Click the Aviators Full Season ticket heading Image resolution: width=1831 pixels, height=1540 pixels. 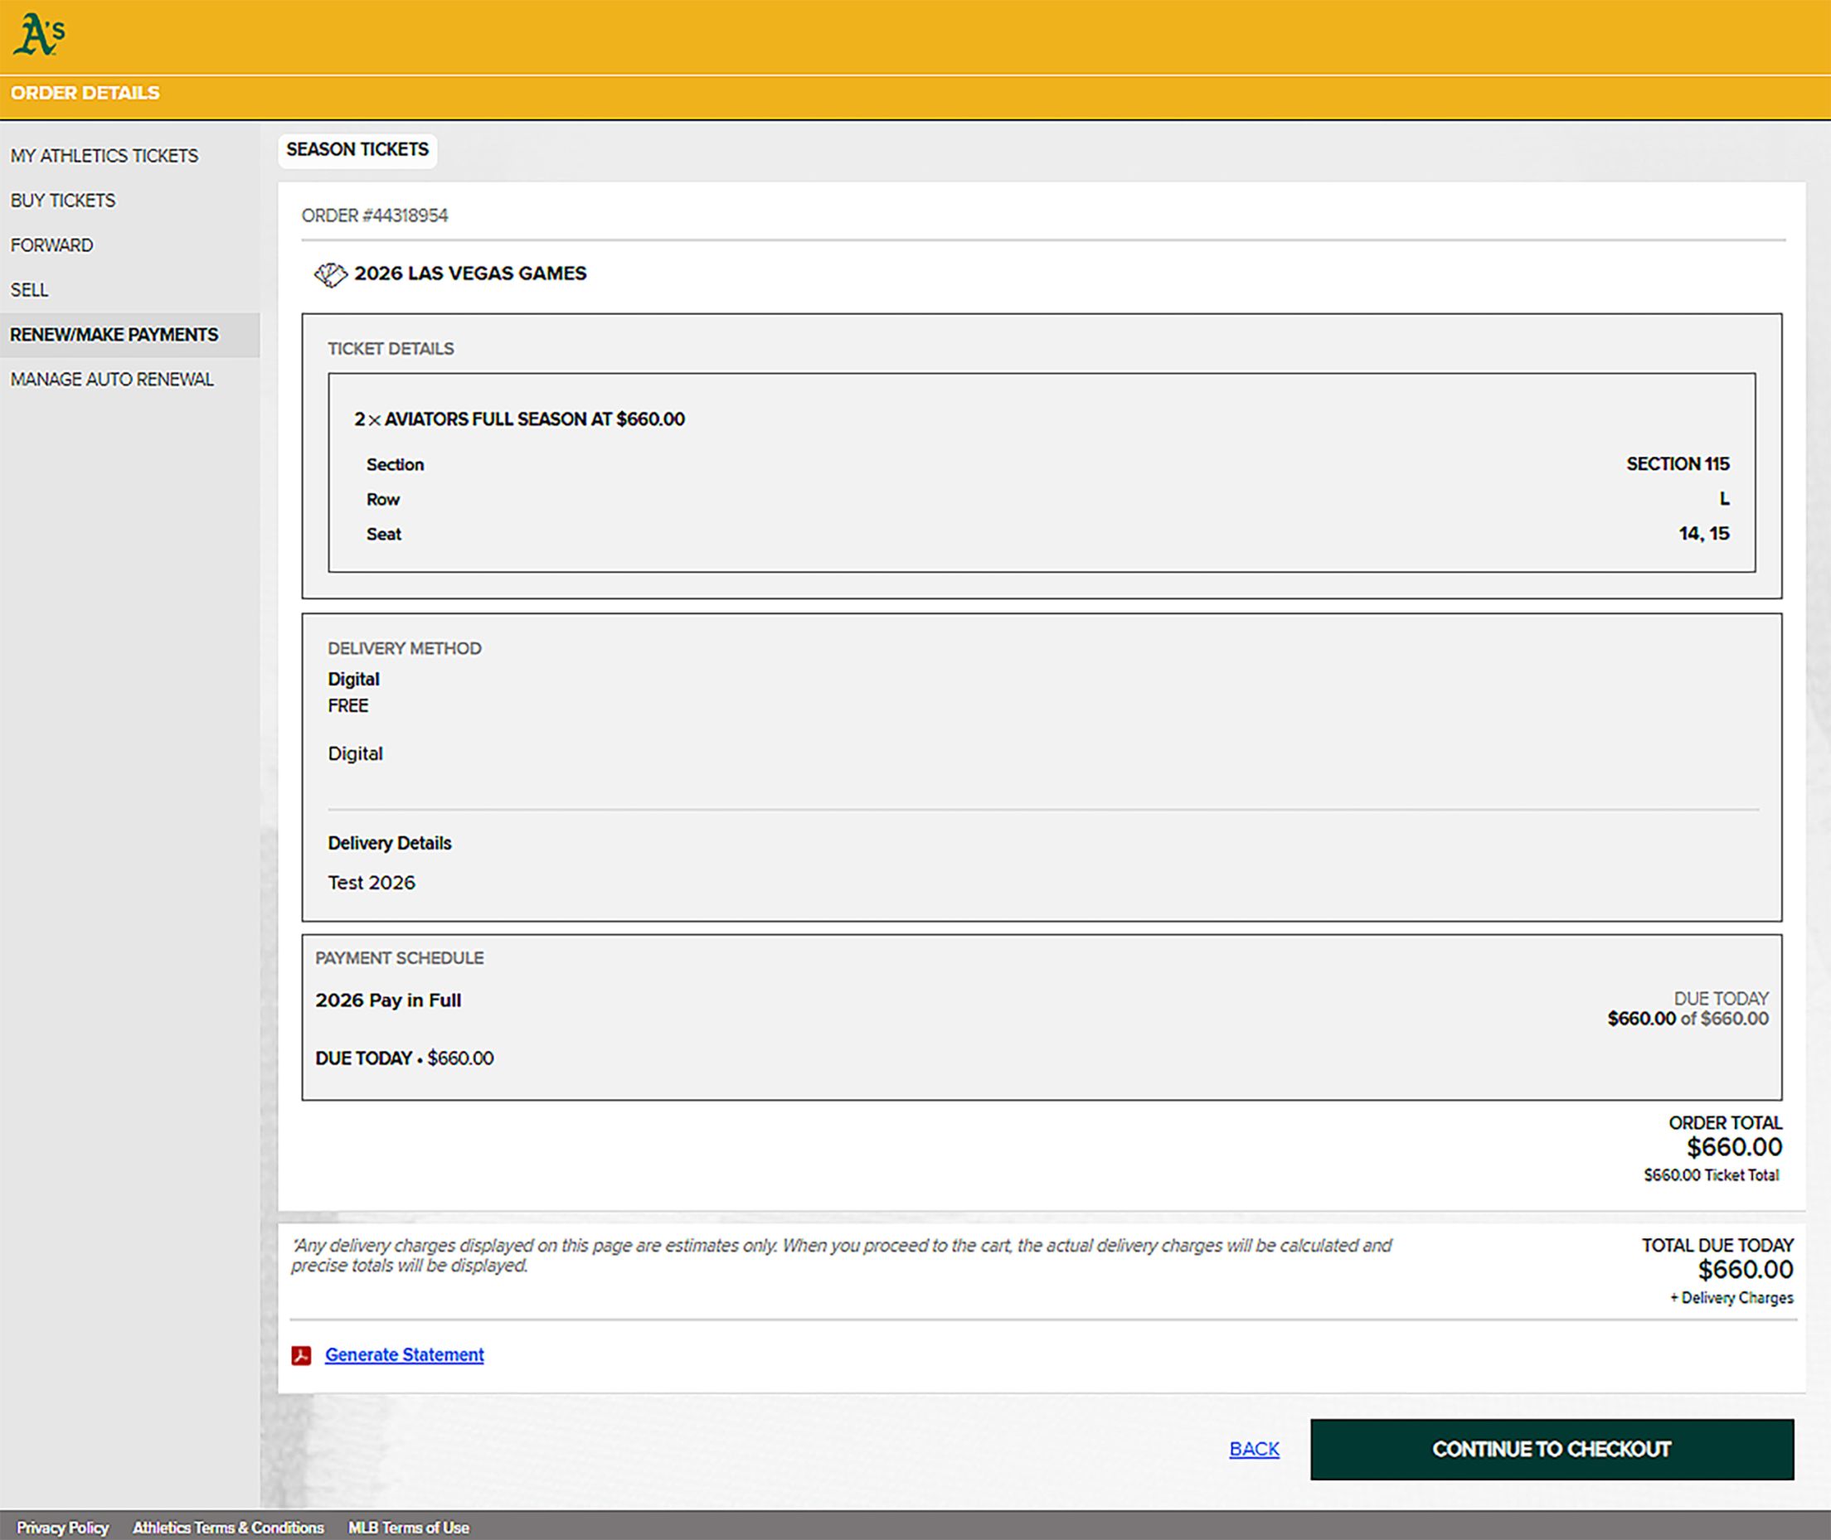click(520, 419)
